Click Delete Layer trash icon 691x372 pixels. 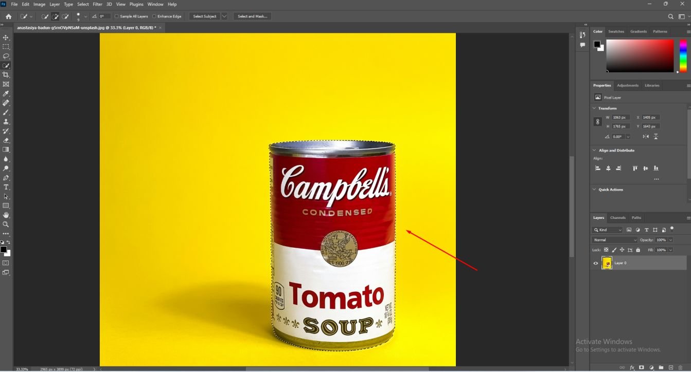(680, 368)
